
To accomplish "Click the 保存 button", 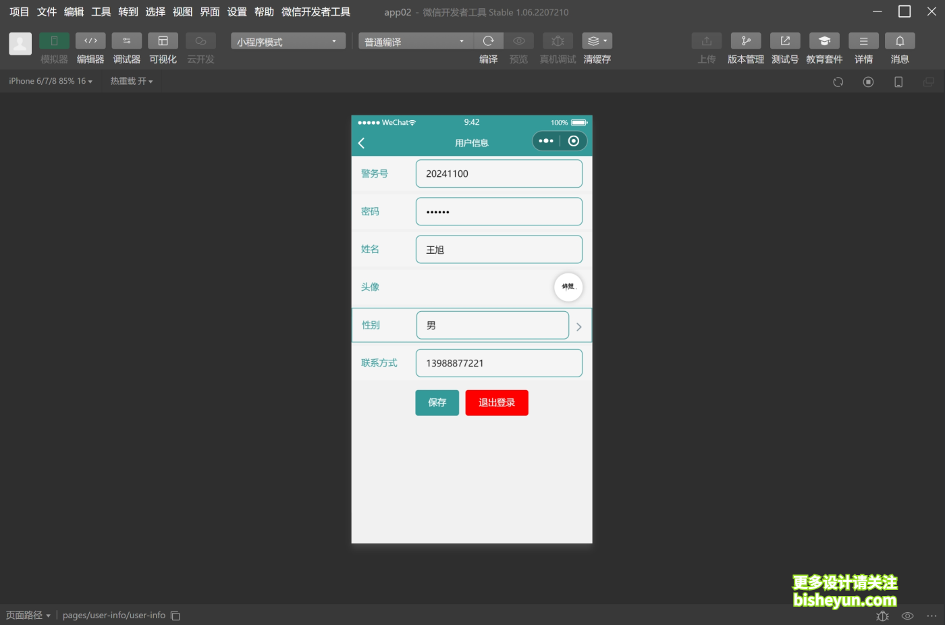I will (x=437, y=403).
